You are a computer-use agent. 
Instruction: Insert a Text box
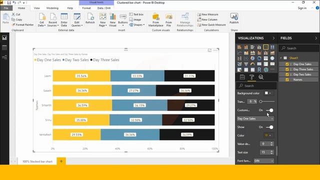tap(136, 14)
